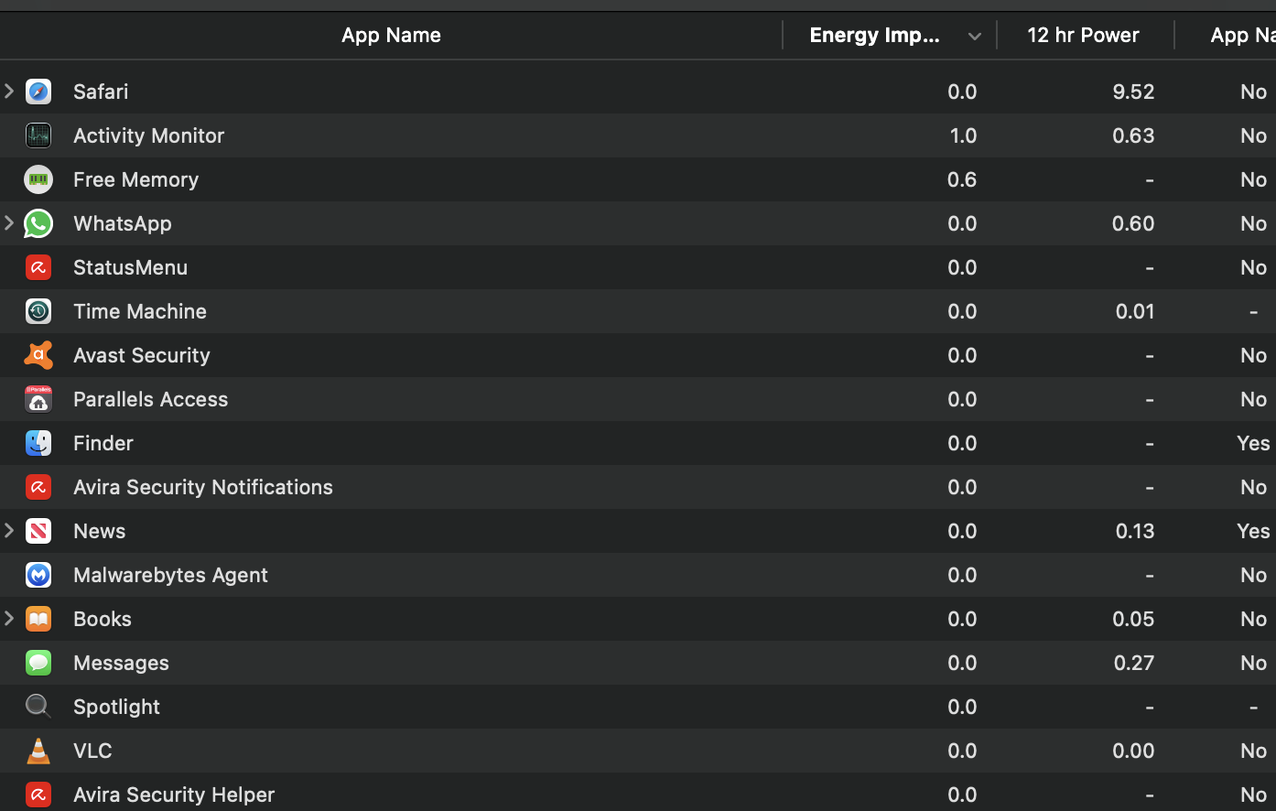Click the Spotlight magnifier icon
This screenshot has height=811, width=1276.
click(38, 707)
